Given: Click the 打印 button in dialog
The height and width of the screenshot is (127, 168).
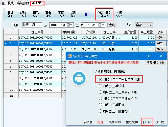Looking at the screenshot, I should click(147, 122).
